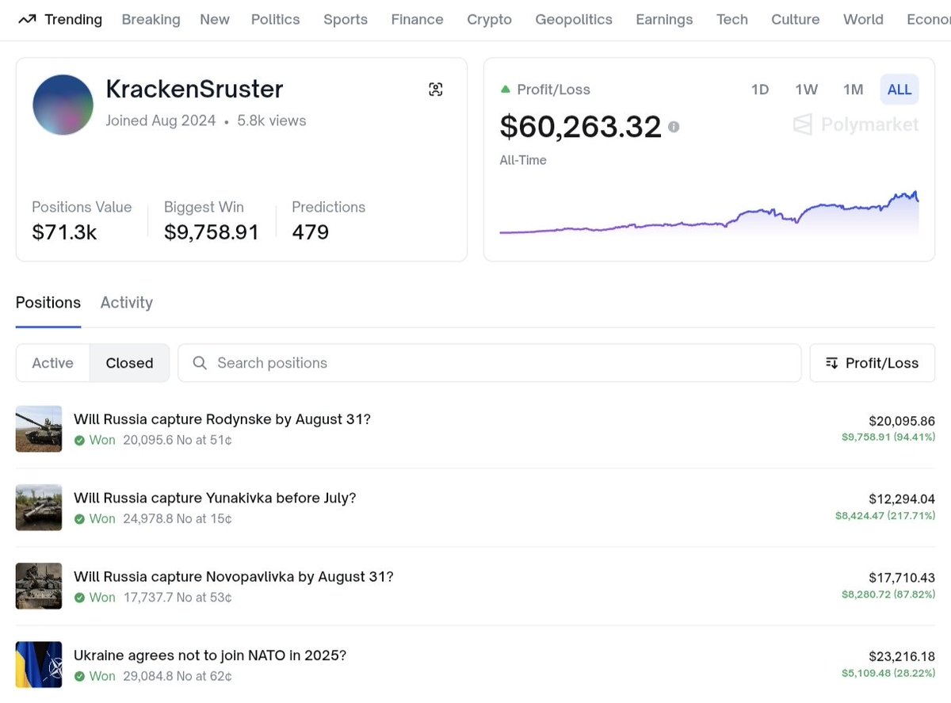Click the username KrackenSruster
Screen dimensions: 951x703
(x=194, y=90)
